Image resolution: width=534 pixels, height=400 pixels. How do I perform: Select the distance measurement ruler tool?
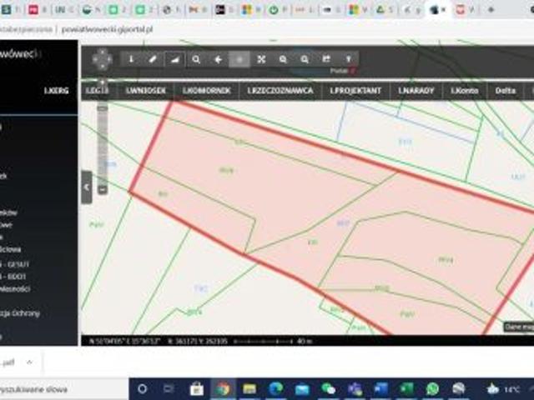tap(153, 59)
